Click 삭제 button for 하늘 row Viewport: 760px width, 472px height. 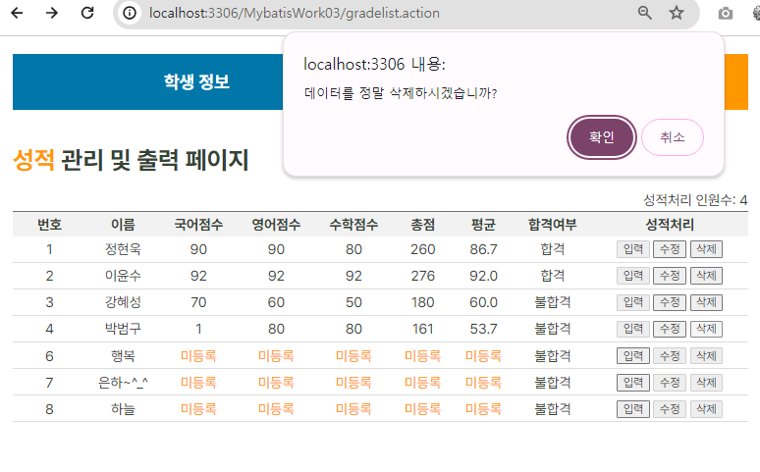(706, 409)
